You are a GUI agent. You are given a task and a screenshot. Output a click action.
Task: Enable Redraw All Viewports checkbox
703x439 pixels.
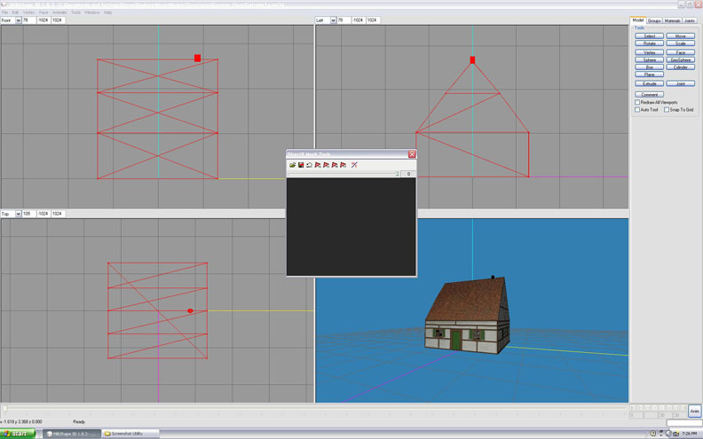[x=637, y=102]
